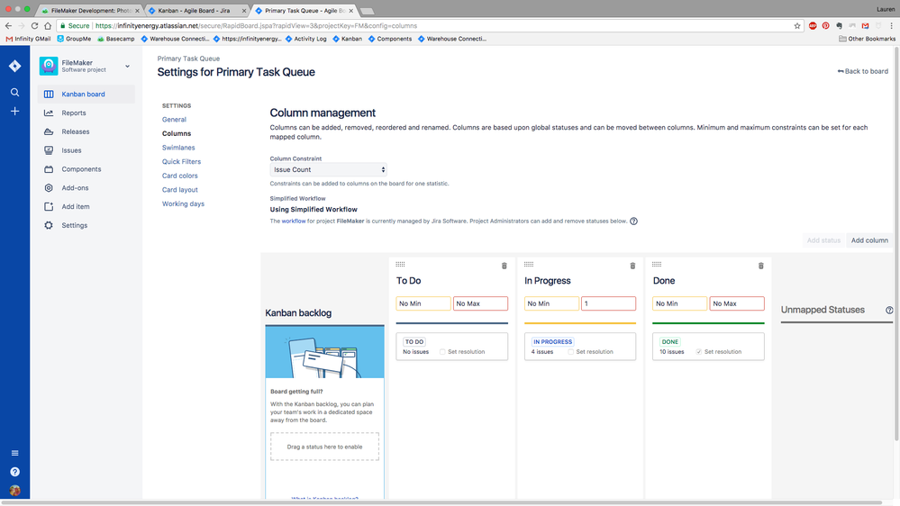Toggle Set resolution for DONE status
This screenshot has height=506, width=900.
[x=699, y=352]
